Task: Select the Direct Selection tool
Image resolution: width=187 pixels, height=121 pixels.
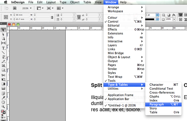Action: (3, 35)
